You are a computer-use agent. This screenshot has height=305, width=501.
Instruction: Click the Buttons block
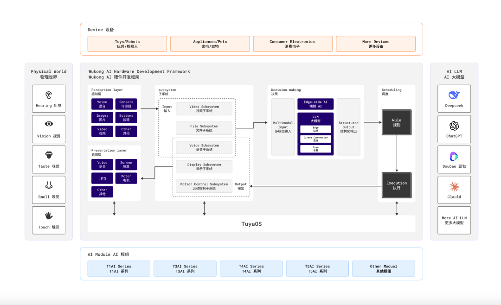pos(126,118)
